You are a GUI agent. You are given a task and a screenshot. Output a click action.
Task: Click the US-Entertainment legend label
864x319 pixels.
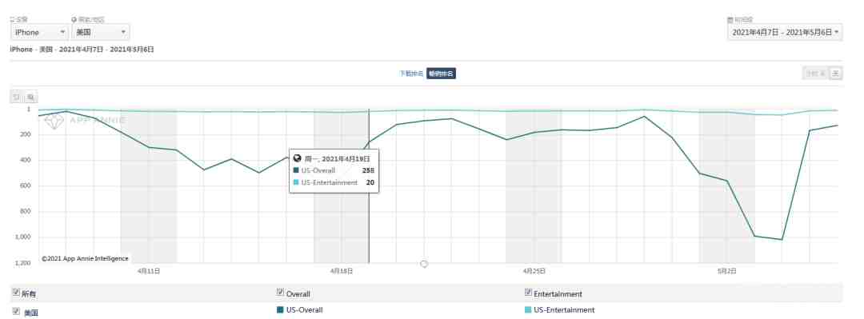(x=564, y=310)
